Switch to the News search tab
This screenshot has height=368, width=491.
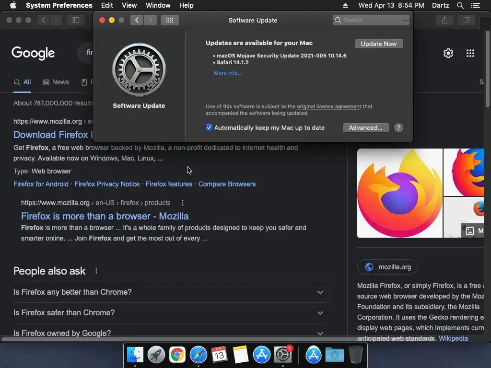pos(56,82)
